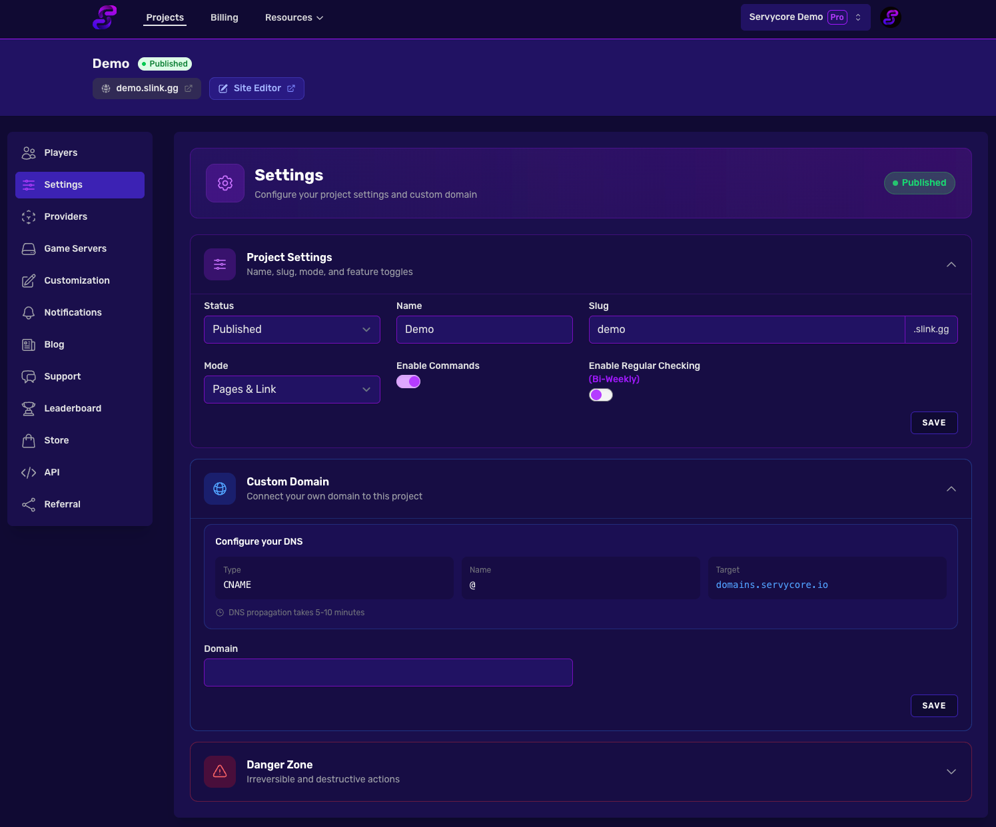
Task: Open the Providers section icon
Action: [29, 216]
